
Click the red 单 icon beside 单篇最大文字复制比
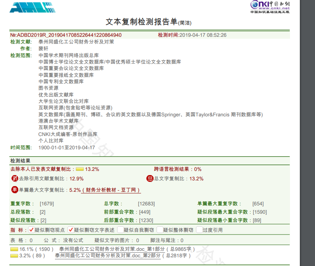click(x=15, y=190)
